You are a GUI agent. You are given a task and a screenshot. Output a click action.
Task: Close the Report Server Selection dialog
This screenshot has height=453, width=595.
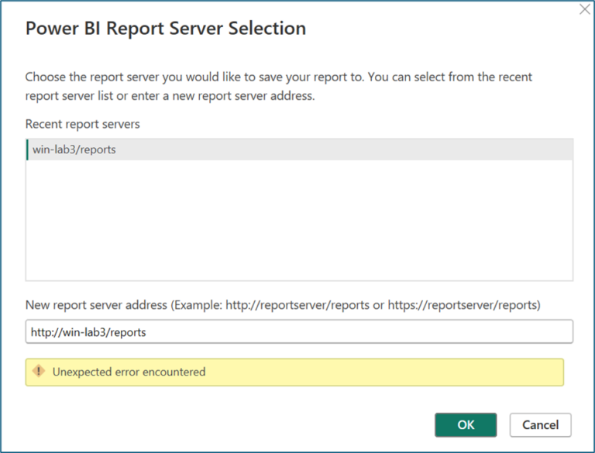pyautogui.click(x=585, y=10)
